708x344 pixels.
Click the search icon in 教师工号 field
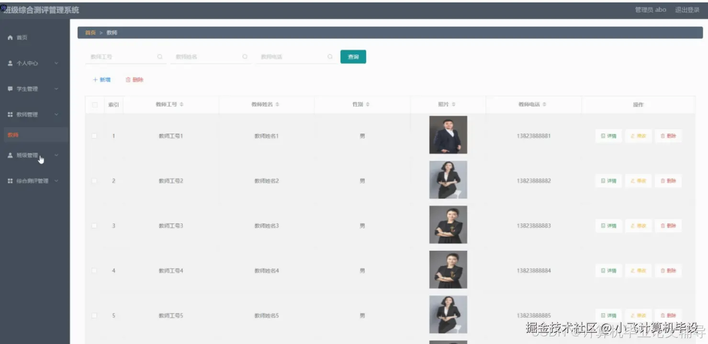tap(160, 57)
